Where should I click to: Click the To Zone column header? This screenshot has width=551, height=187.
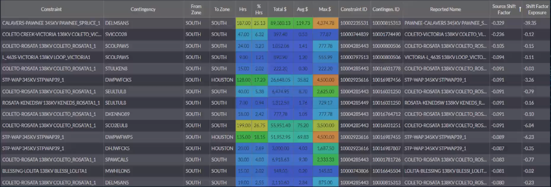tap(222, 9)
